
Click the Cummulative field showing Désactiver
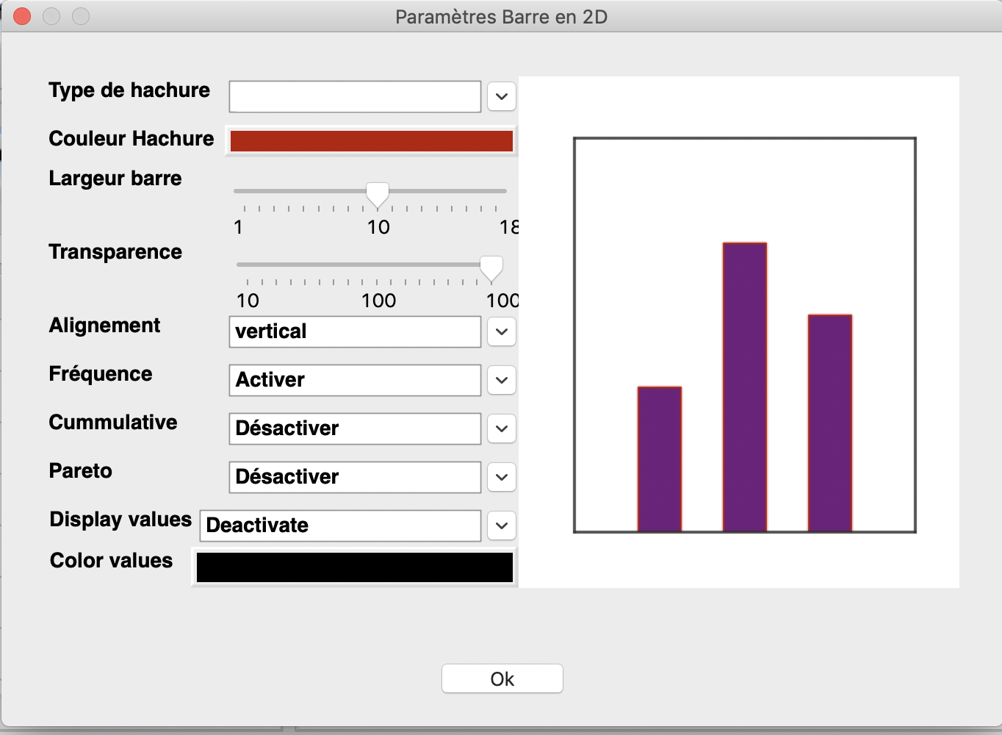(x=355, y=429)
